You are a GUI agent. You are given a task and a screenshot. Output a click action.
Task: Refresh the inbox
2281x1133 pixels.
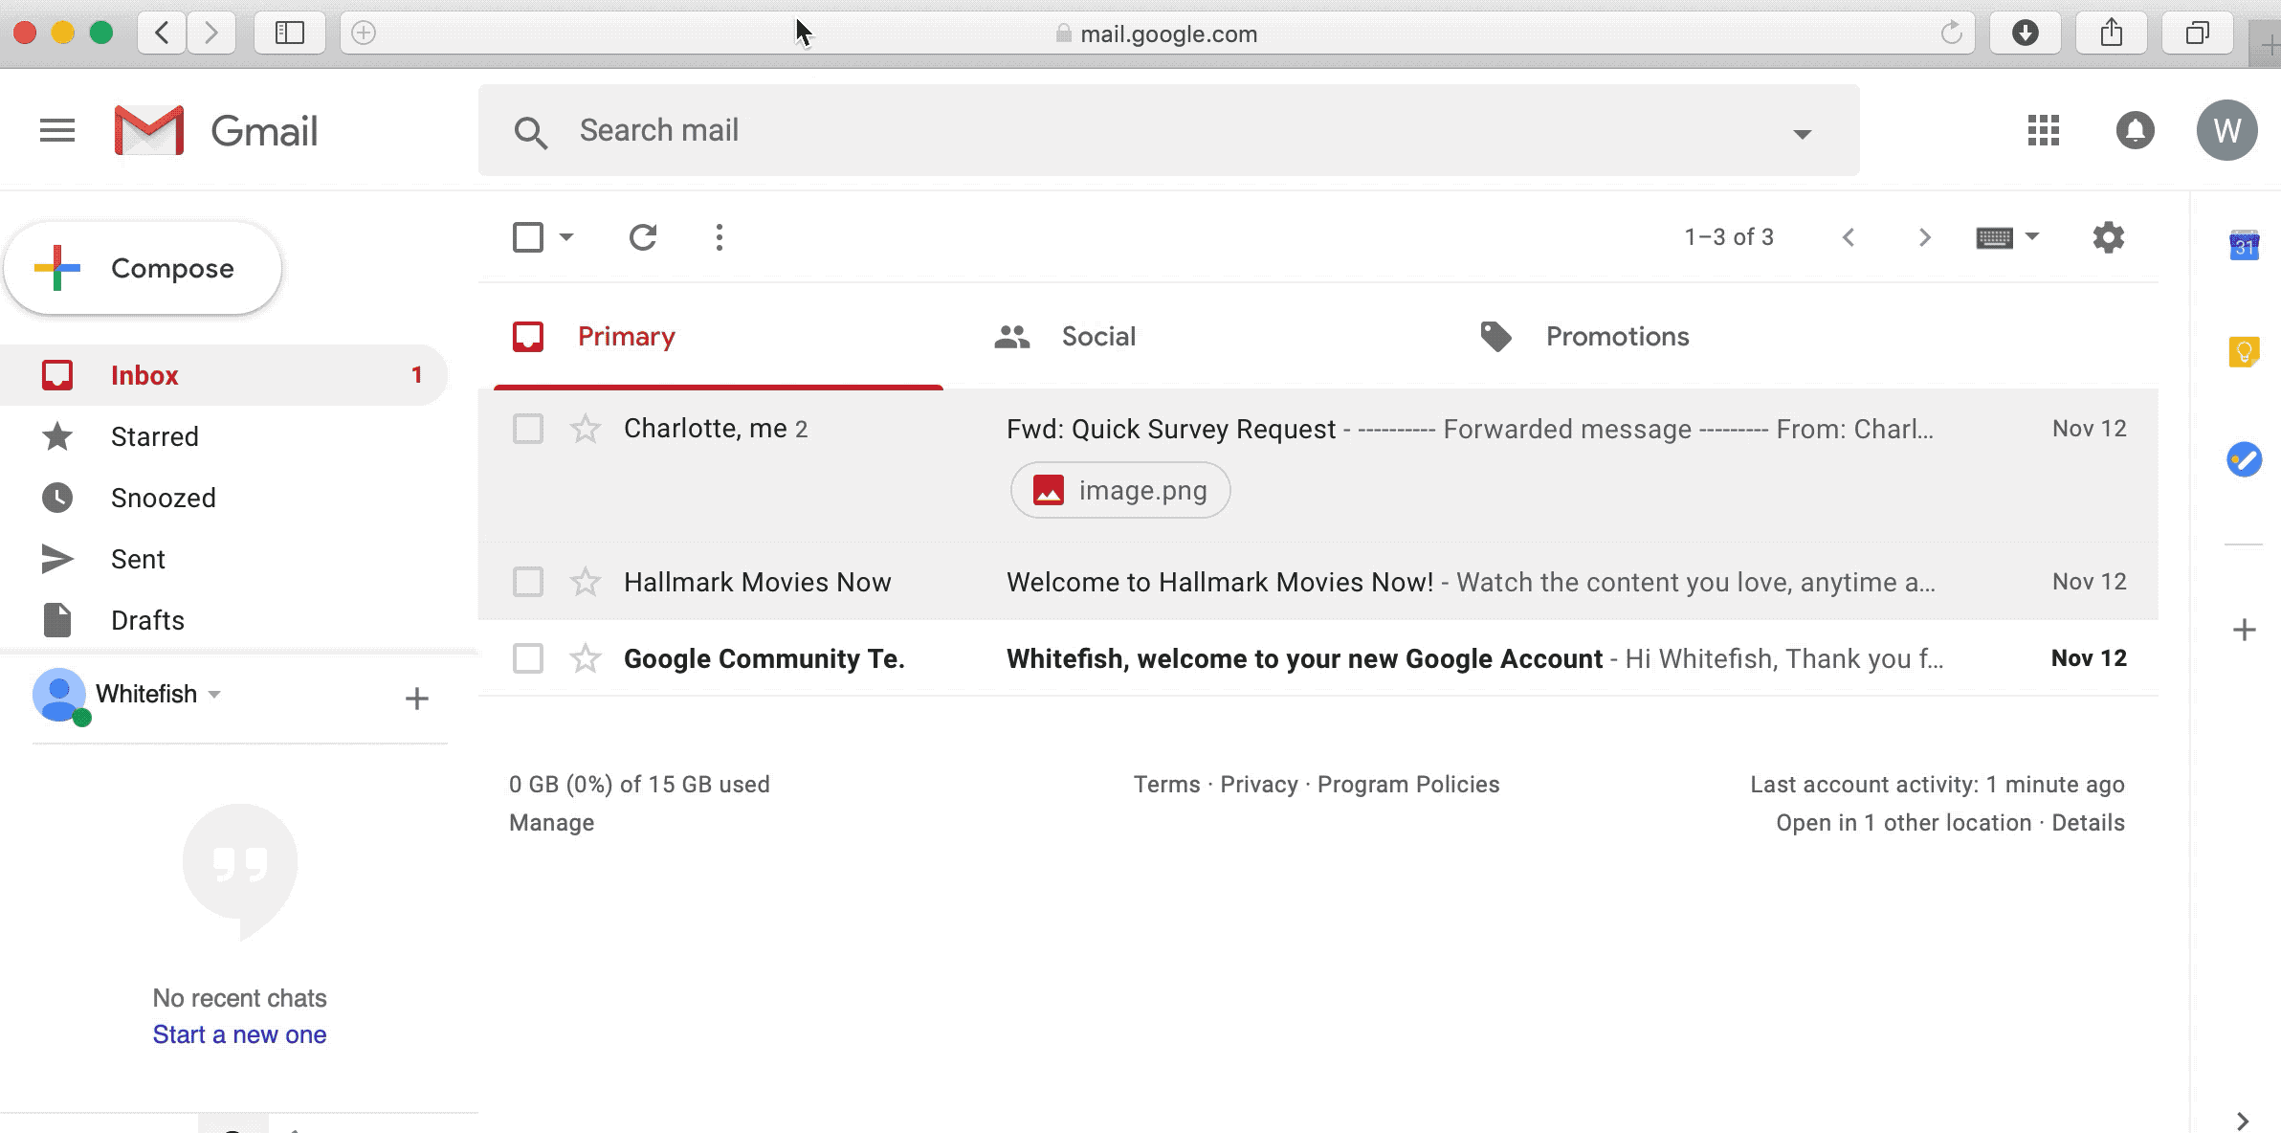pos(643,237)
